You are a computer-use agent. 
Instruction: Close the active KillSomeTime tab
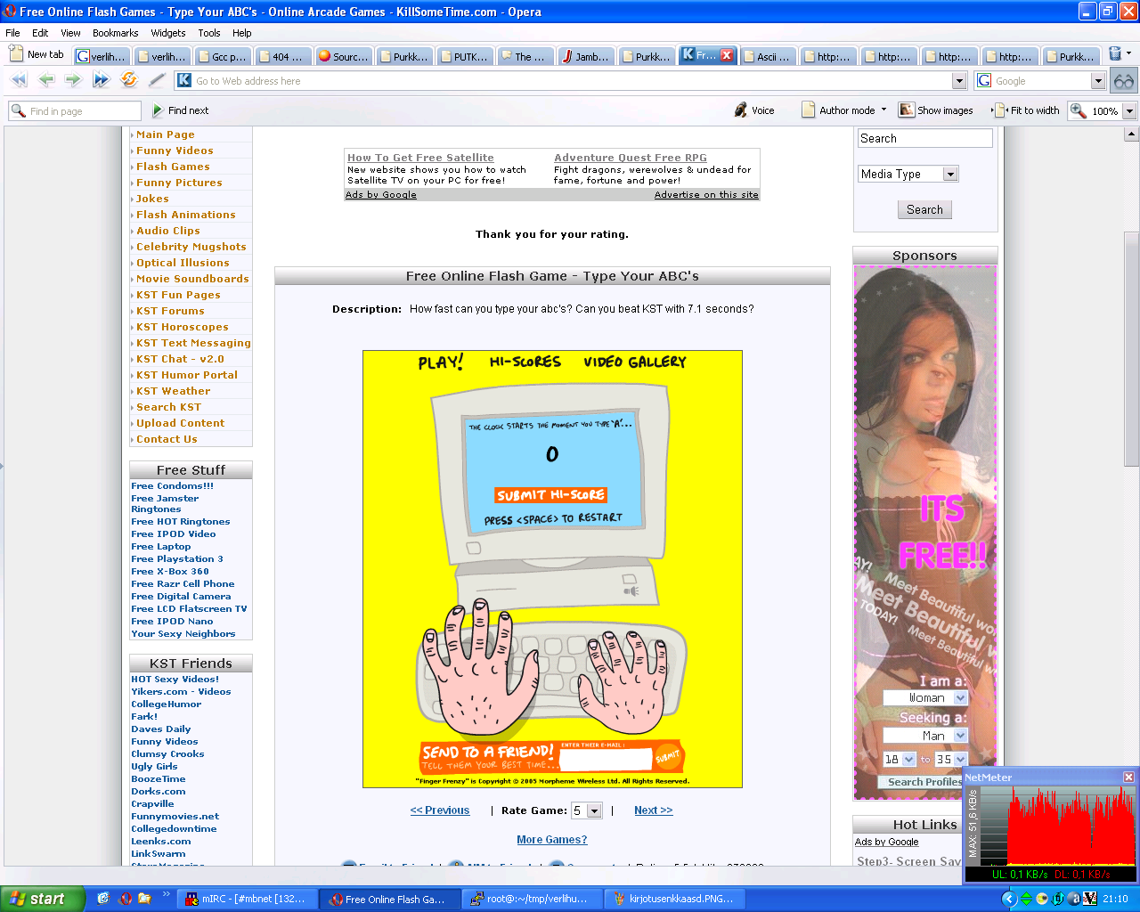(x=727, y=55)
